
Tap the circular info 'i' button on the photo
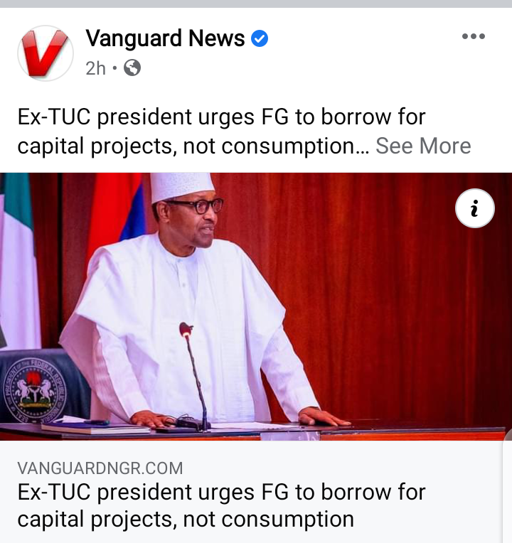474,208
